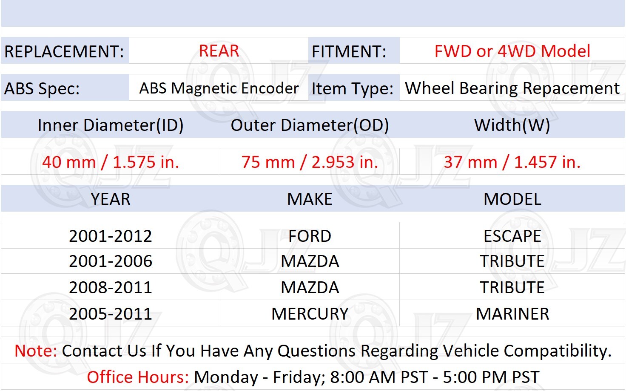Click the YEAR column header
The image size is (626, 391).
tap(111, 199)
